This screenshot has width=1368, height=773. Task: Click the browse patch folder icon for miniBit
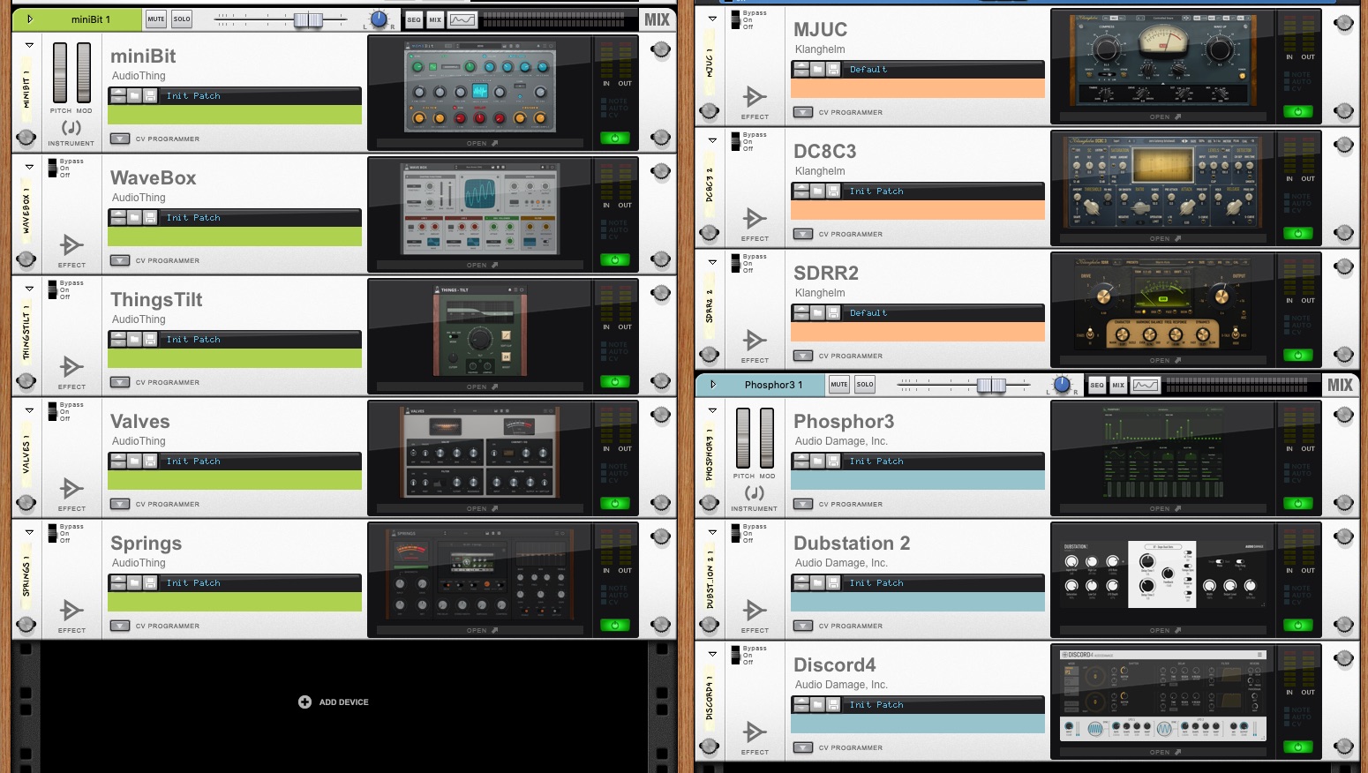[x=135, y=95]
